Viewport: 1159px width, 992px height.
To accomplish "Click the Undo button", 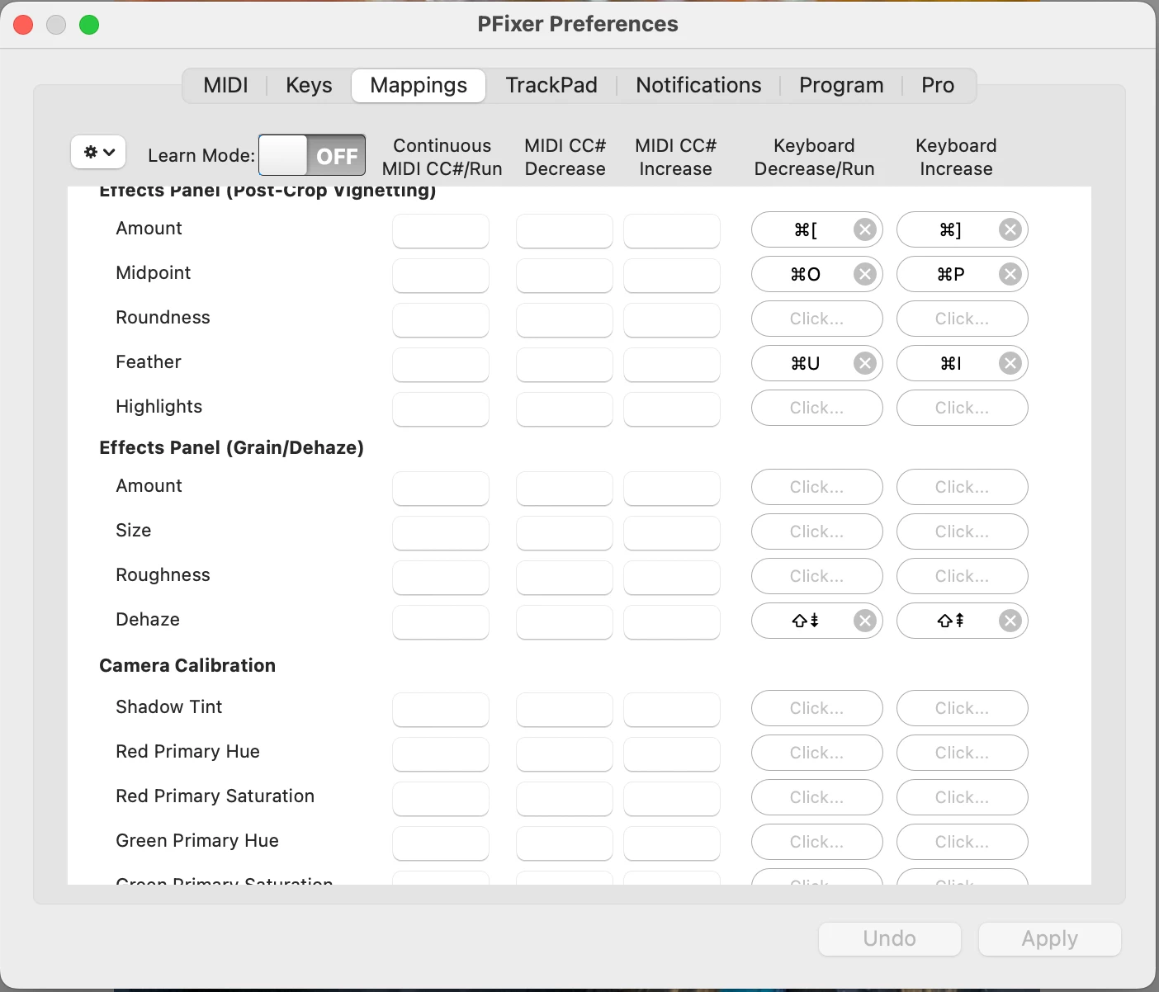I will pos(890,939).
